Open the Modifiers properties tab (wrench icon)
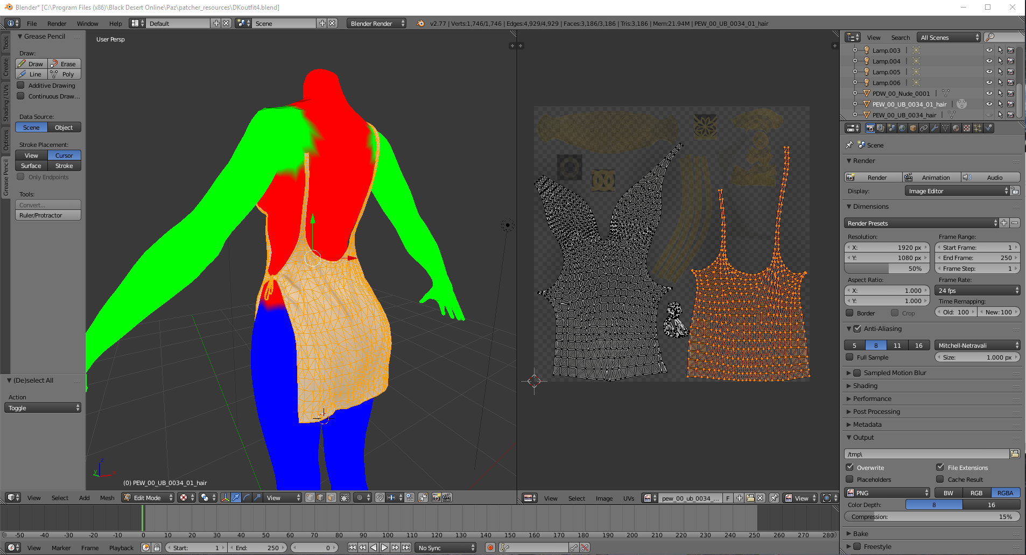Viewport: 1026px width, 555px height. point(934,128)
